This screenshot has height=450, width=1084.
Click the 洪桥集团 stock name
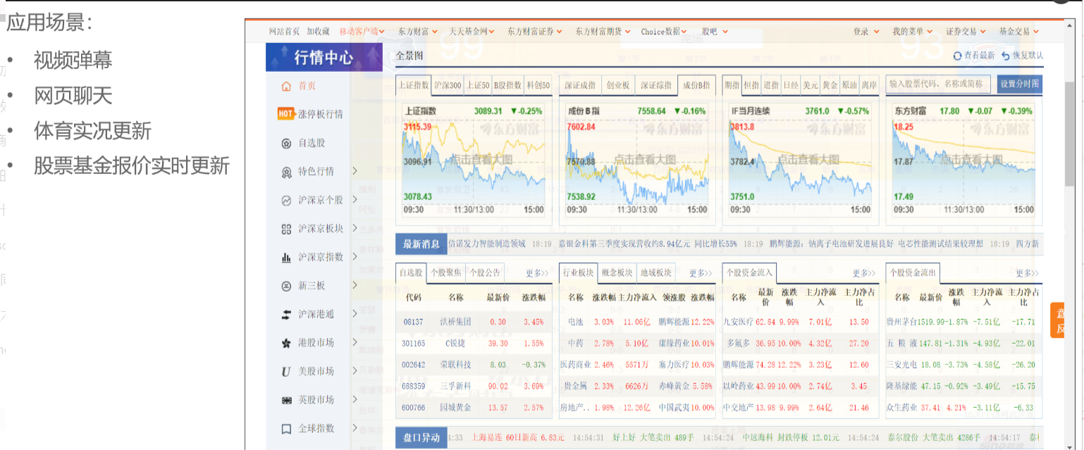[x=455, y=322]
